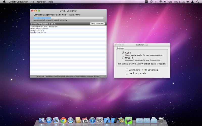Image resolution: width=202 pixels, height=126 pixels.
Task: Click the DropITConverter window resize grip
Action: (105, 76)
